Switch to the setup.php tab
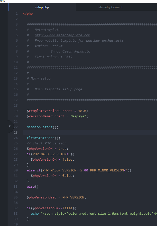This screenshot has height=226, width=157. [42, 7]
